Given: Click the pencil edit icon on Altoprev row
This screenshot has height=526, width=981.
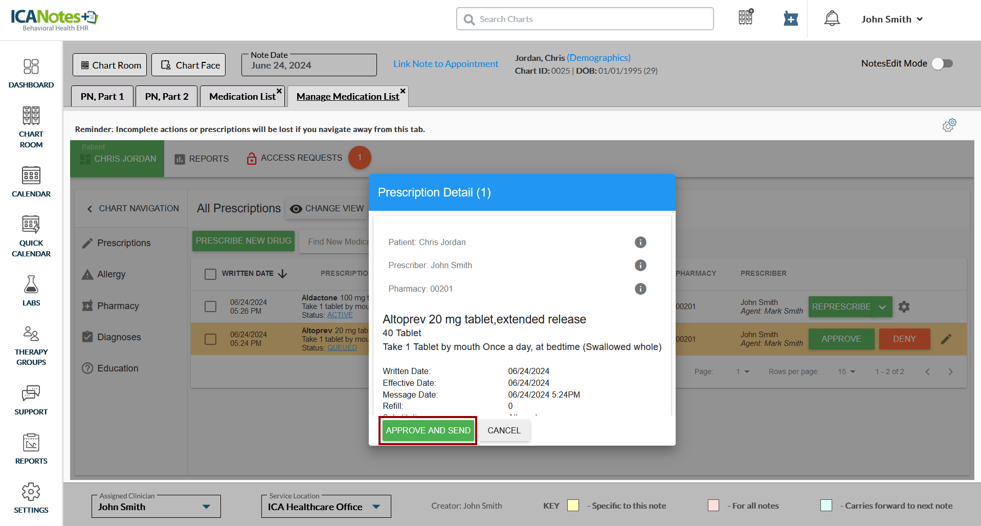Looking at the screenshot, I should click(946, 339).
